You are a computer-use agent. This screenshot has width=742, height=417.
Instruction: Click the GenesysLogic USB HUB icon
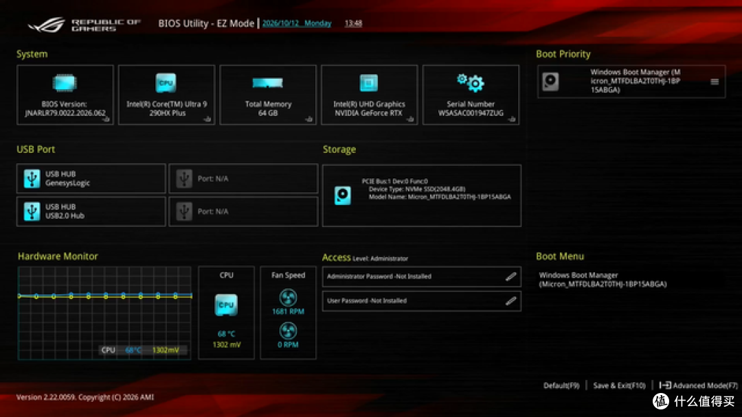(x=32, y=178)
